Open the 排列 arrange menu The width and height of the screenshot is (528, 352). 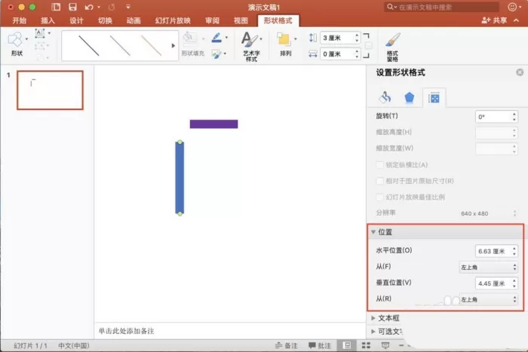[x=286, y=44]
